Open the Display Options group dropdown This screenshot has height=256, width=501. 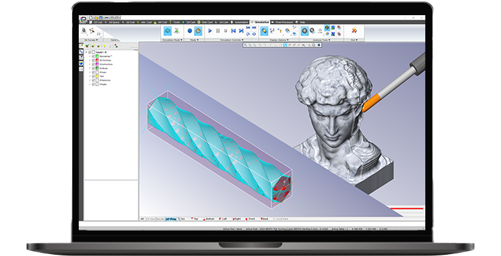tap(279, 40)
